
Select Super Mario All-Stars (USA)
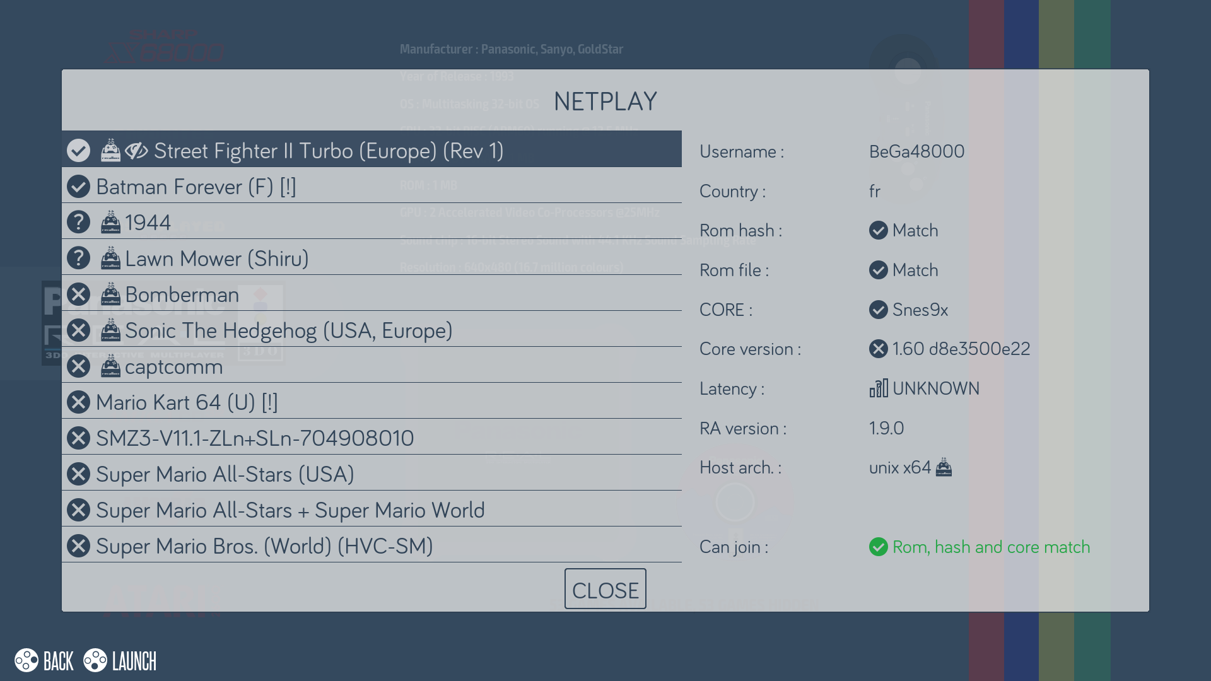coord(371,473)
